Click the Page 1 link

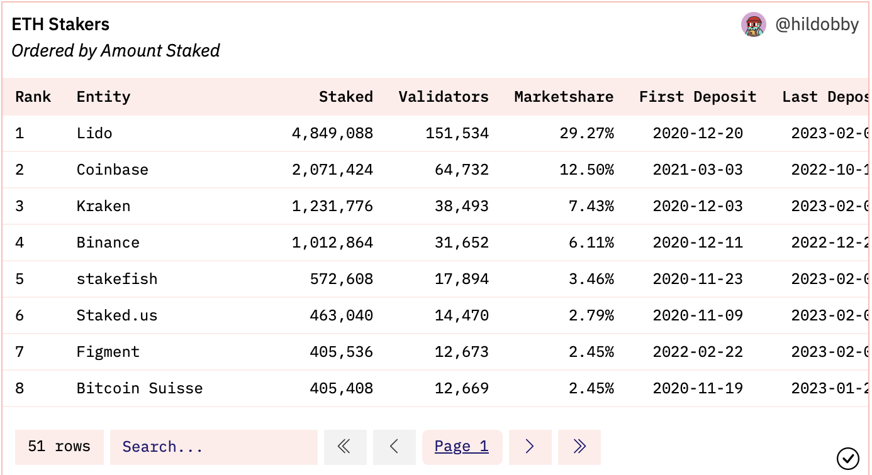(462, 447)
